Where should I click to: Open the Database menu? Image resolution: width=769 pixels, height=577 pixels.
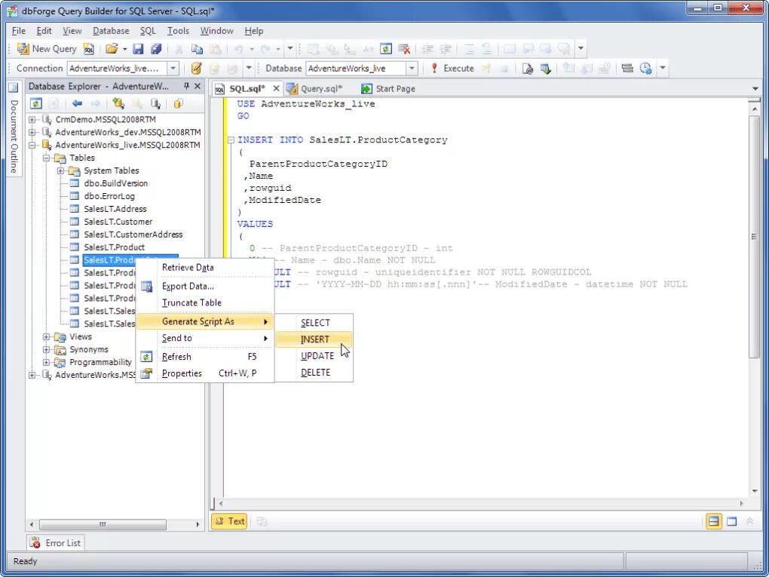pos(111,30)
